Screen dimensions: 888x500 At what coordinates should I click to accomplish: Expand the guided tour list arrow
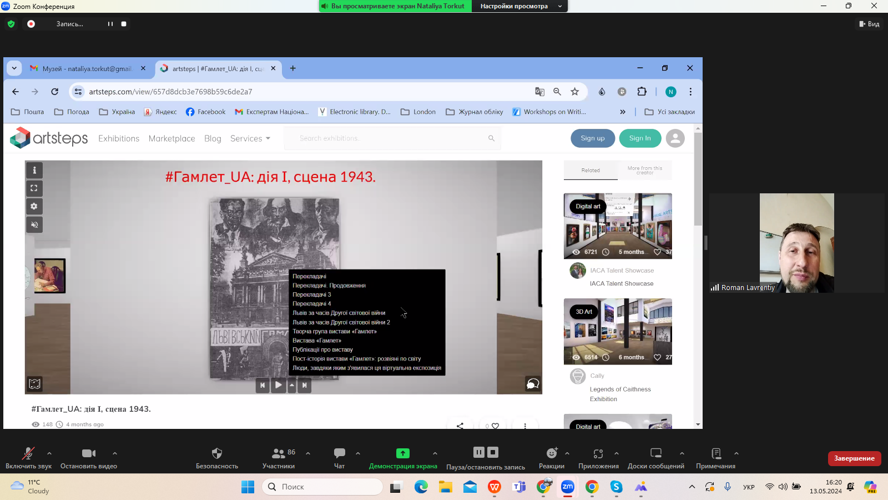292,385
